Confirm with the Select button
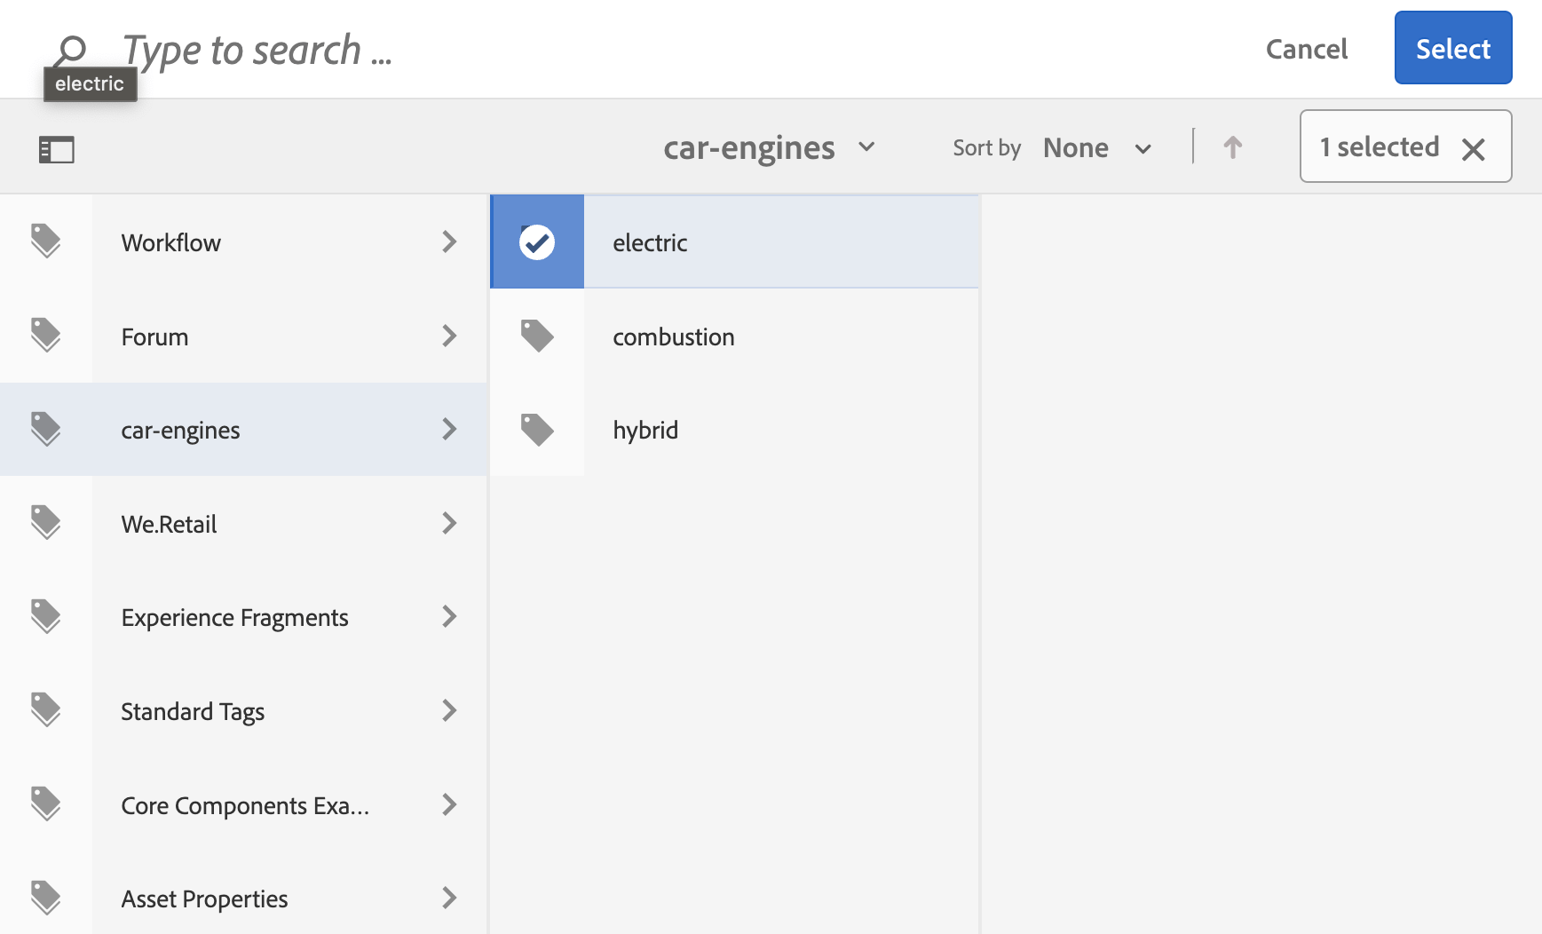The image size is (1542, 934). [1453, 48]
